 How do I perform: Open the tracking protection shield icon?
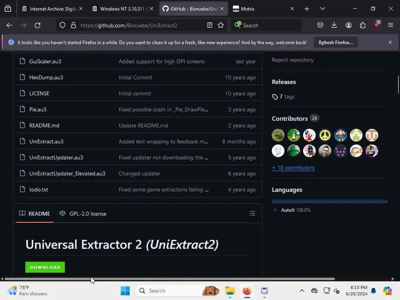tap(62, 25)
